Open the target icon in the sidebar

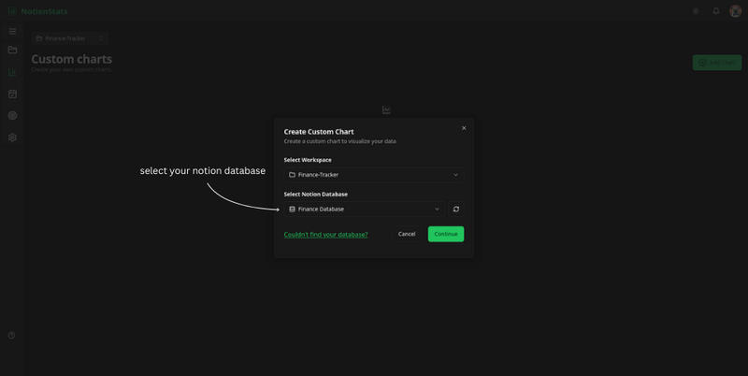[x=12, y=115]
